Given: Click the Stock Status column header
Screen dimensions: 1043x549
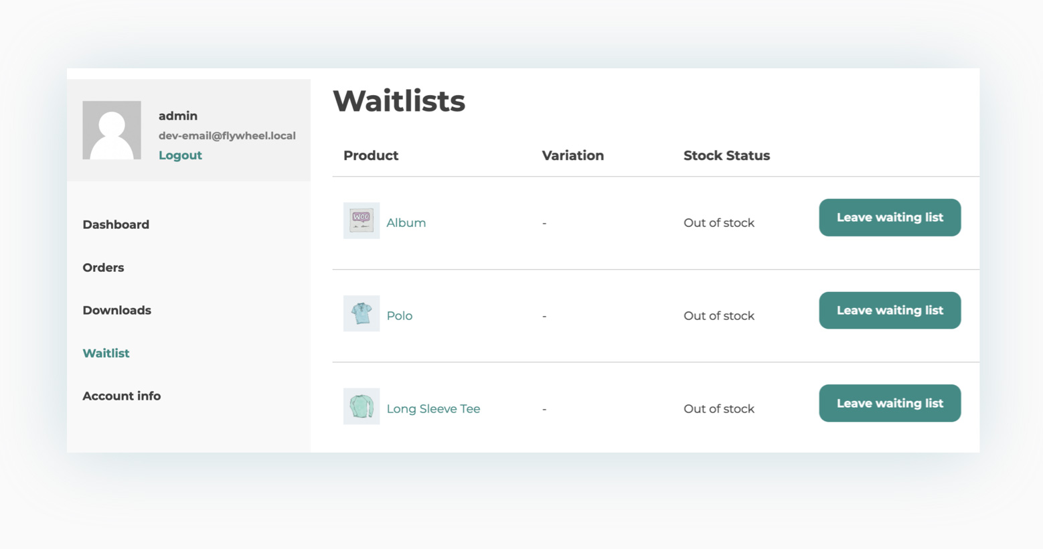Looking at the screenshot, I should (x=726, y=156).
